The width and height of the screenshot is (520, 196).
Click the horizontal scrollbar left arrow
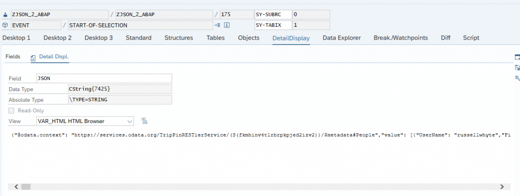16,187
